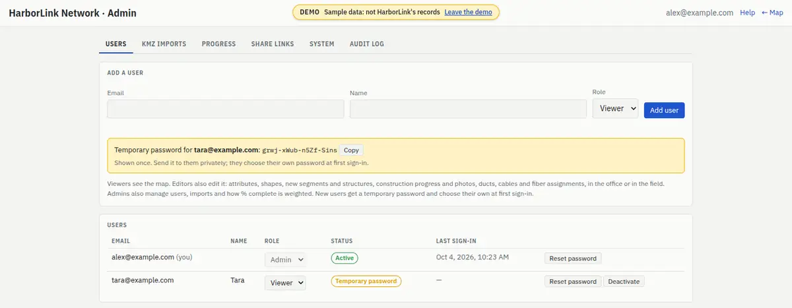The image size is (792, 308).
Task: Change role dropdown for tara@example.com
Action: pos(285,282)
